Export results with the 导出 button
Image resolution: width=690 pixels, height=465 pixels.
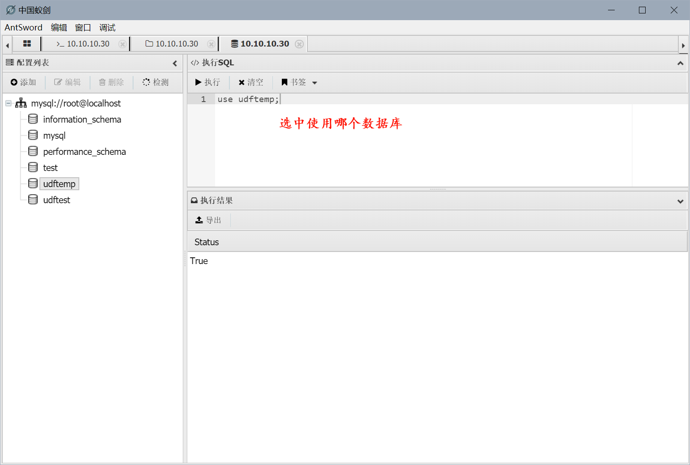(208, 220)
